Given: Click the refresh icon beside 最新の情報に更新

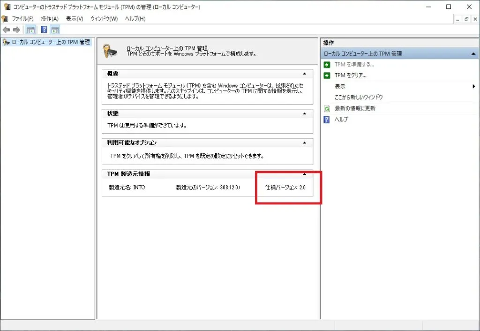Looking at the screenshot, I should pos(327,108).
